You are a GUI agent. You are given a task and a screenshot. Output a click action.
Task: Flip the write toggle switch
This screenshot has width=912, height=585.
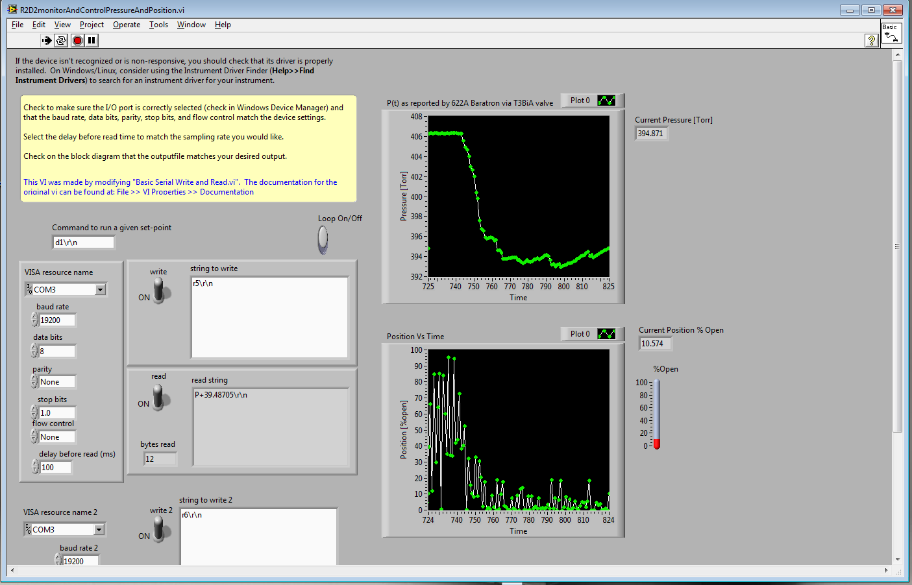click(x=159, y=290)
